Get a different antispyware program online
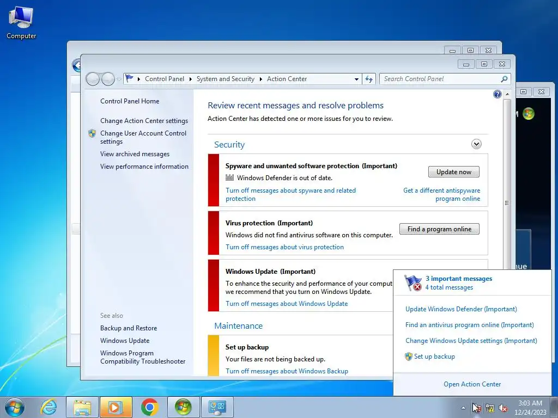The height and width of the screenshot is (418, 558). pyautogui.click(x=441, y=194)
